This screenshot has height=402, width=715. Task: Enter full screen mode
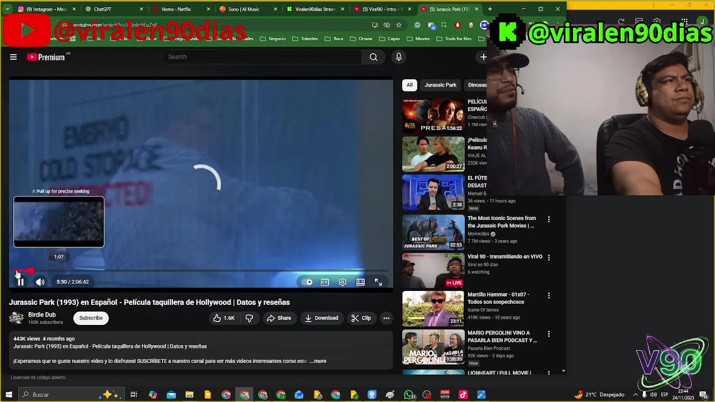pos(378,282)
